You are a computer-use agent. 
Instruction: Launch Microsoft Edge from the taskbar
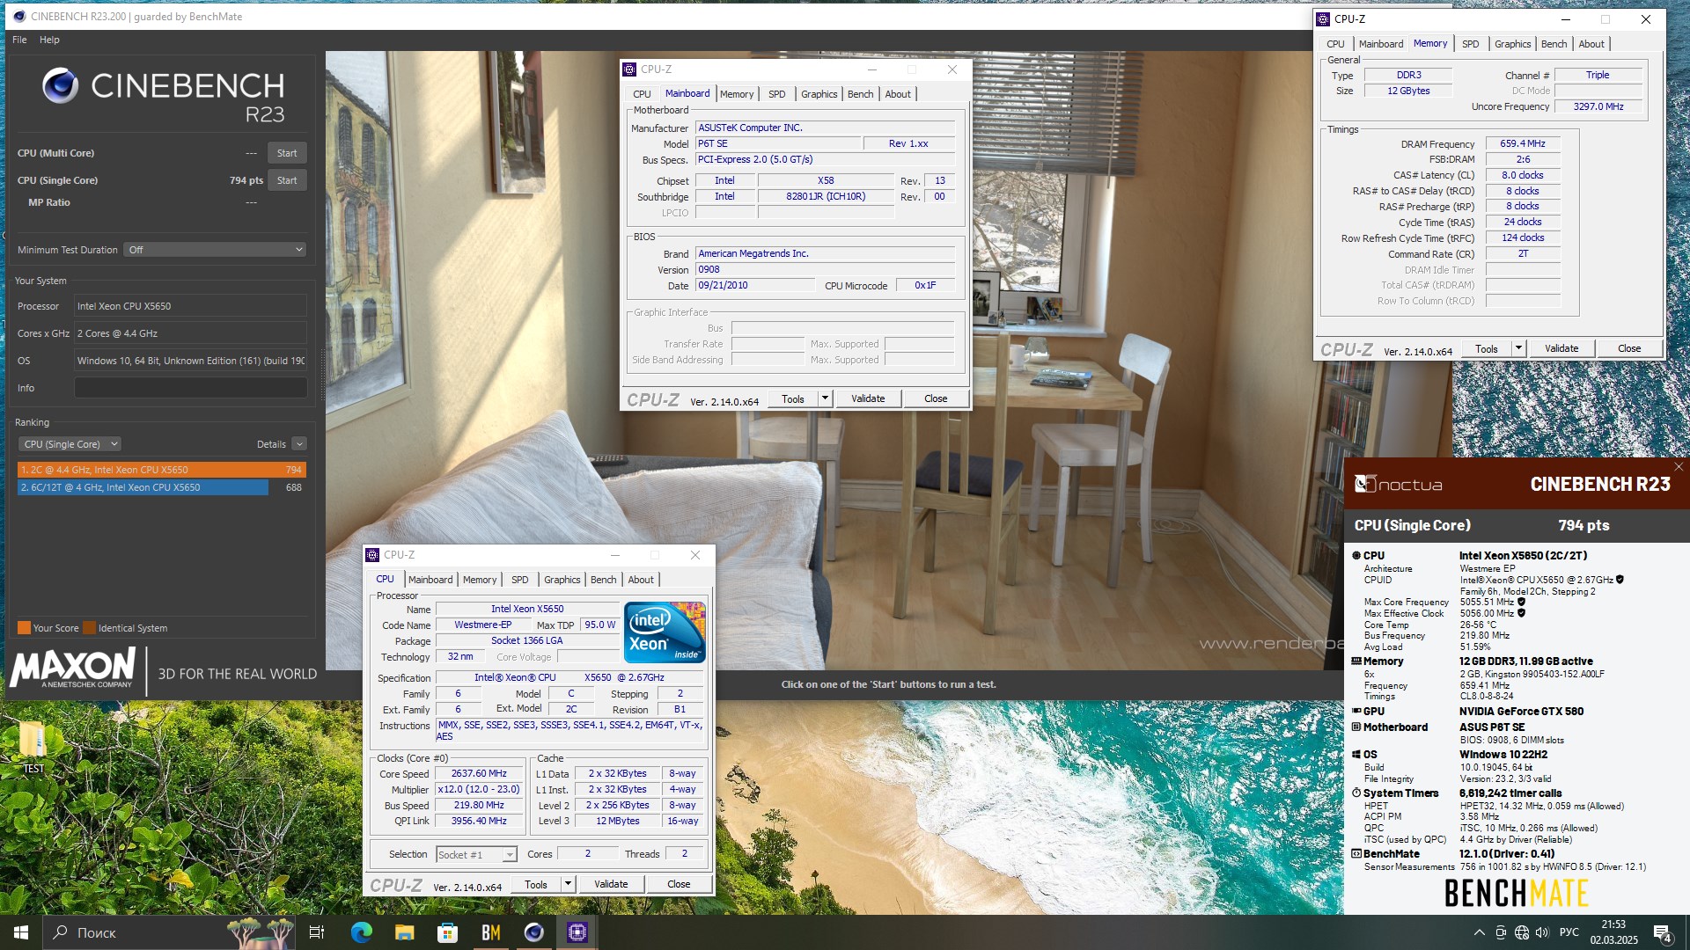click(x=361, y=932)
